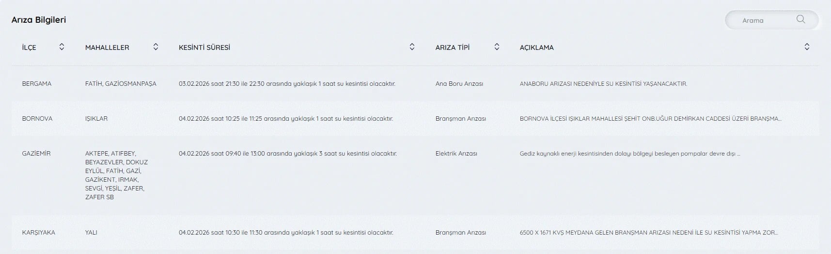Click the Arıza Bilgileri heading

pos(39,20)
